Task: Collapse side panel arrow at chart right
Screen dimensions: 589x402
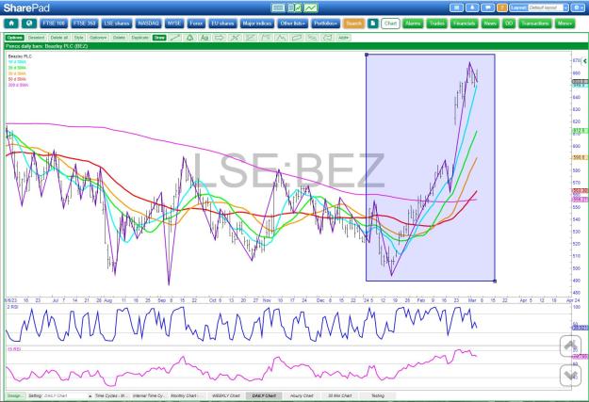Action: 585,61
